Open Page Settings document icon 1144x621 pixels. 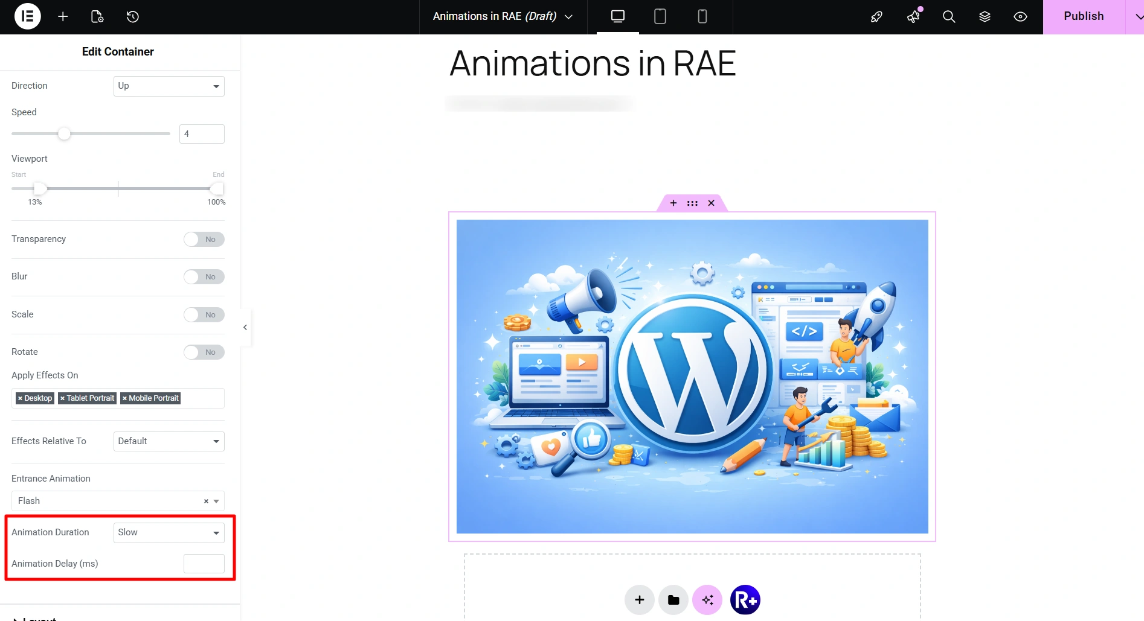(x=97, y=17)
